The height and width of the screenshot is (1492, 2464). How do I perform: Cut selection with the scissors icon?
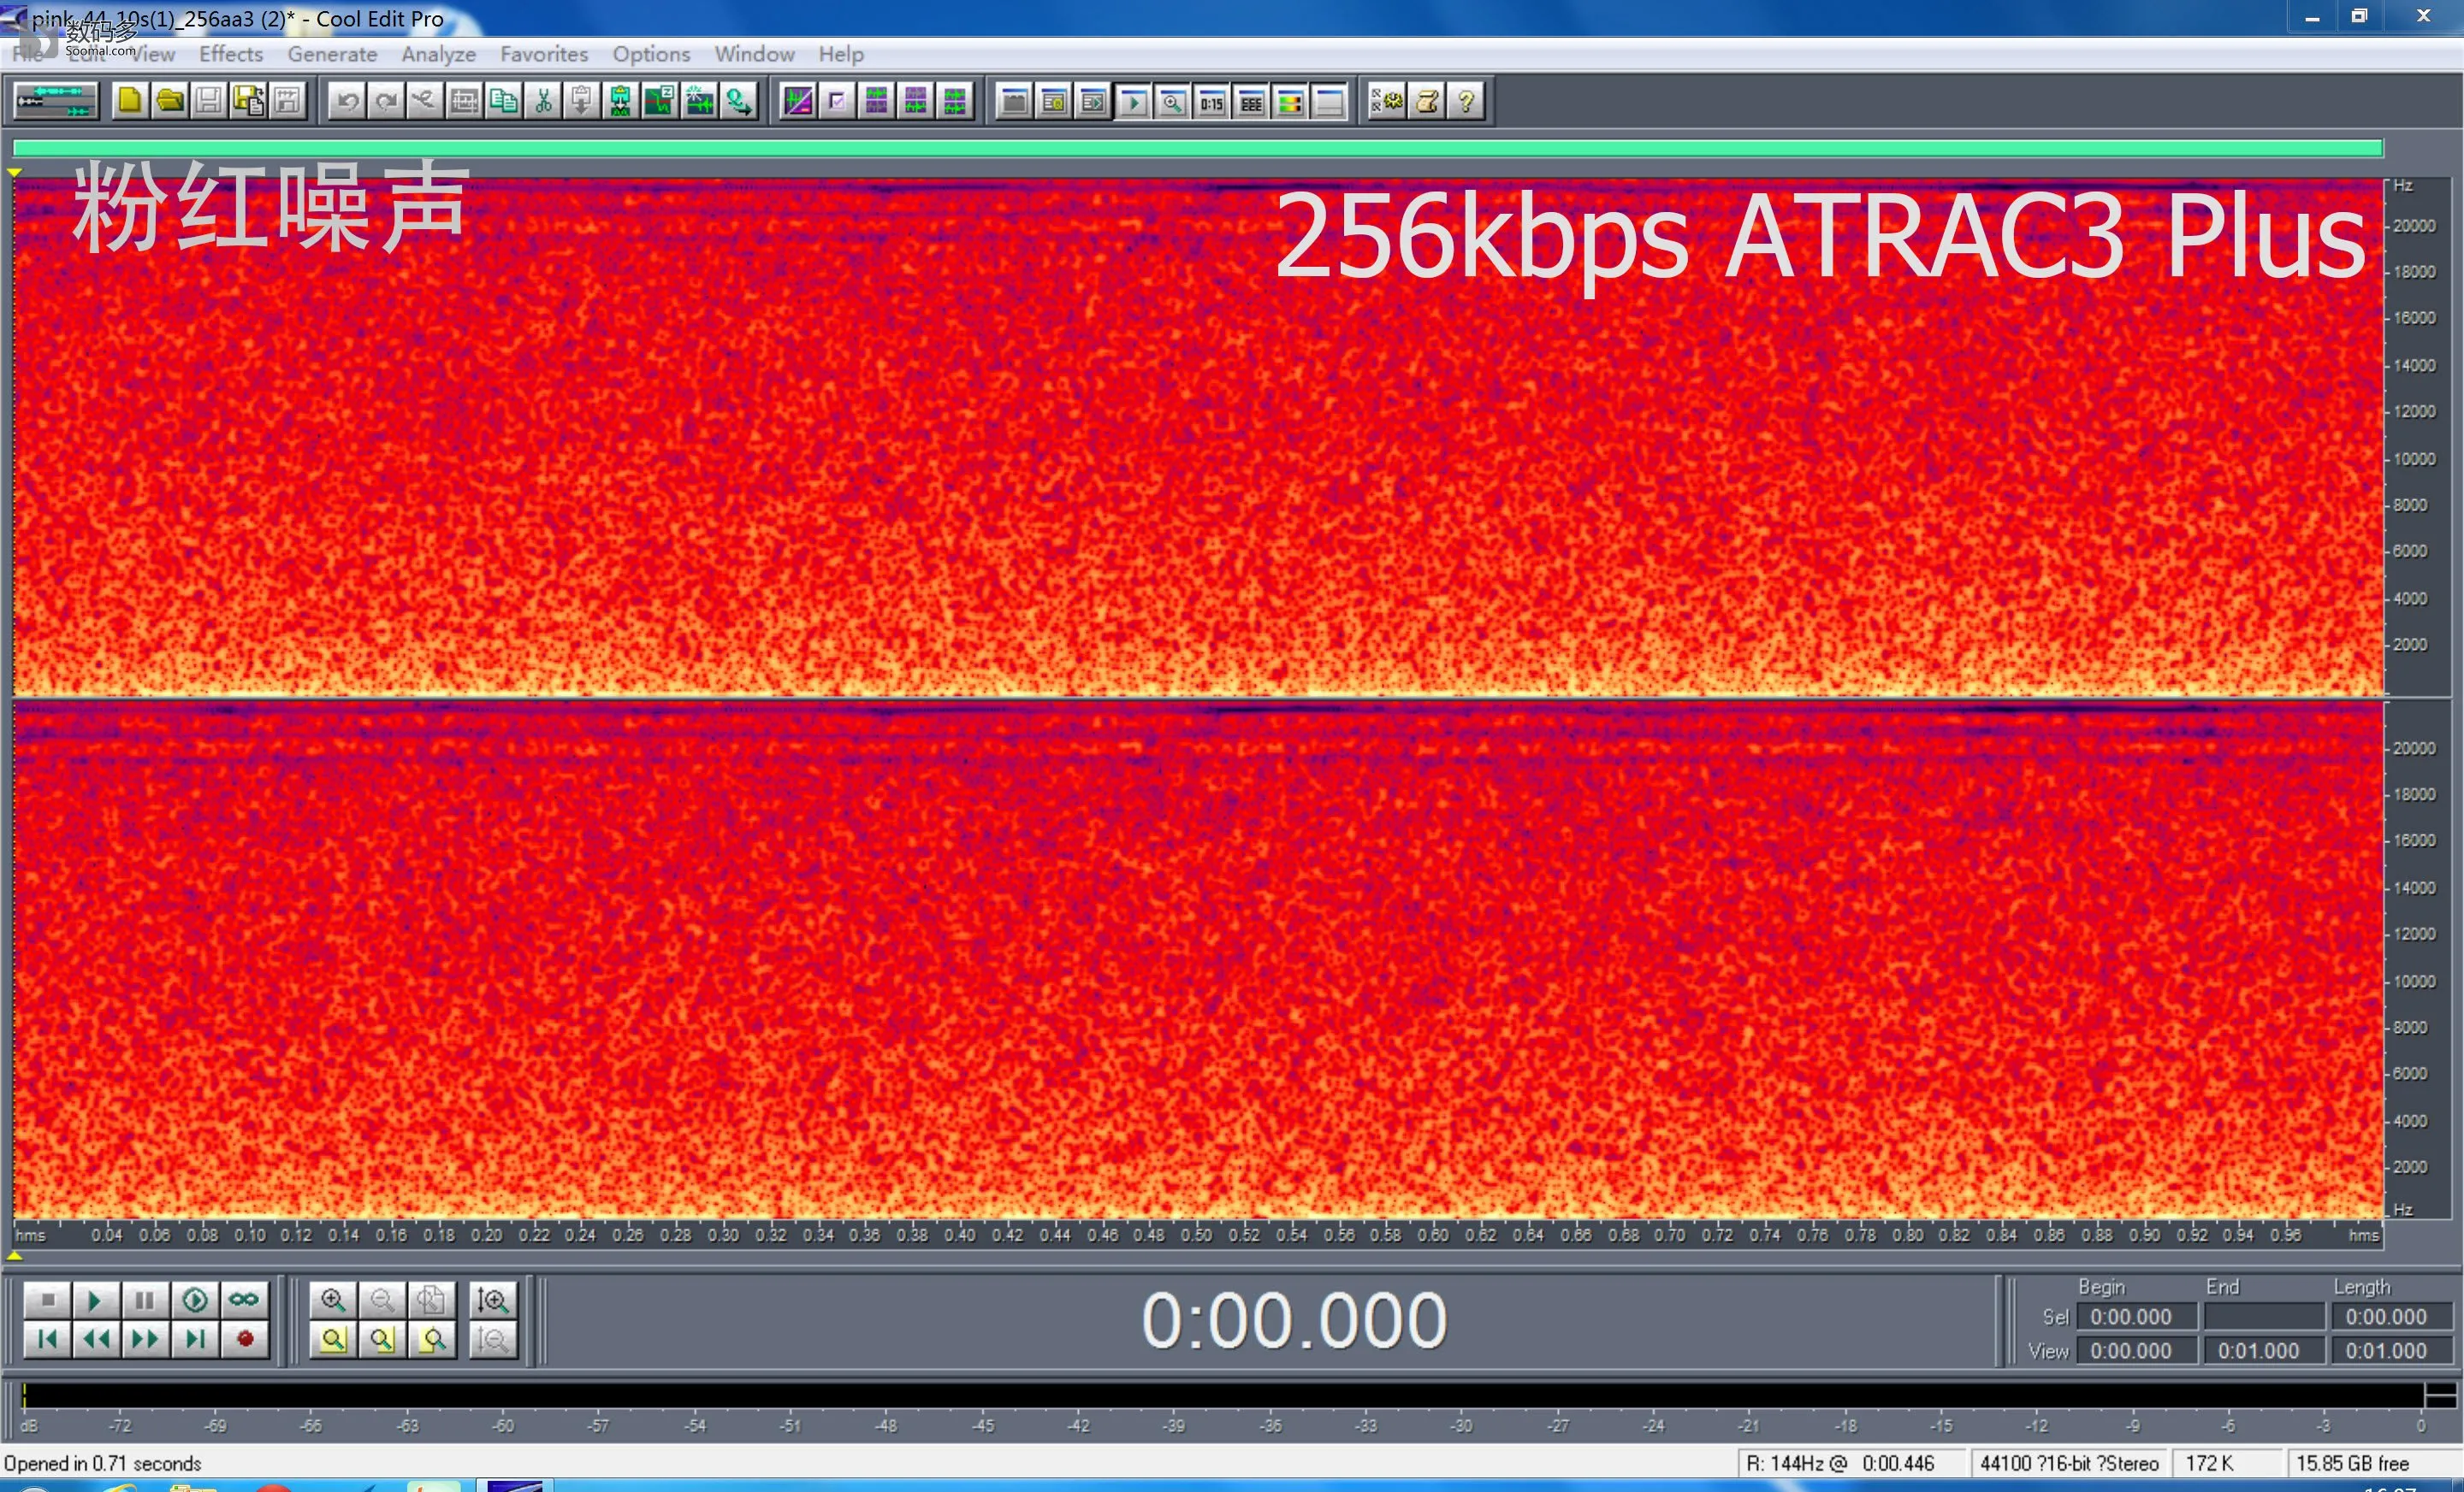[x=542, y=101]
